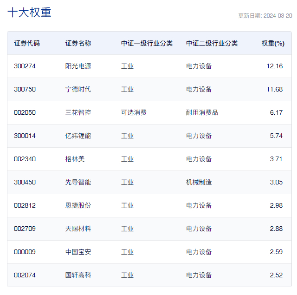The image size is (297, 295).
Task: Click 电力设备 in the 宁德时代 row
Action: (x=199, y=89)
